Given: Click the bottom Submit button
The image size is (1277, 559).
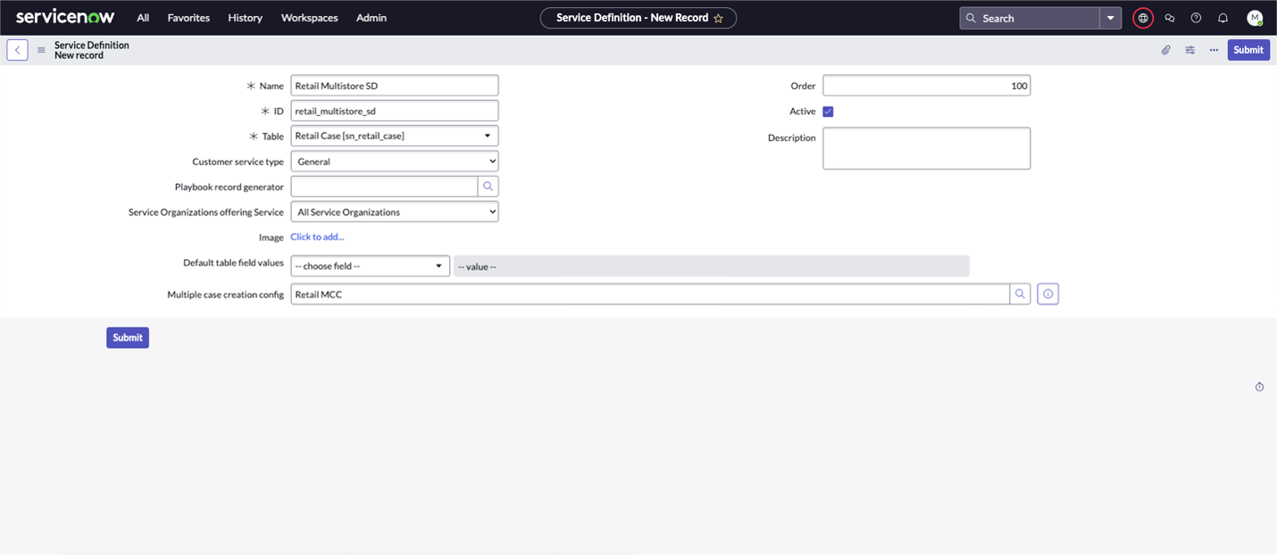Looking at the screenshot, I should click(x=128, y=338).
